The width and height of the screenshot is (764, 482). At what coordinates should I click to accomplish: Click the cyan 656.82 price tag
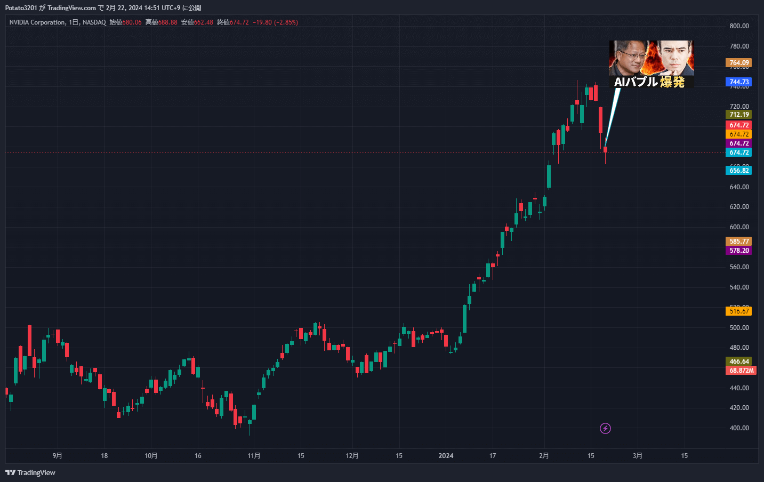point(738,171)
